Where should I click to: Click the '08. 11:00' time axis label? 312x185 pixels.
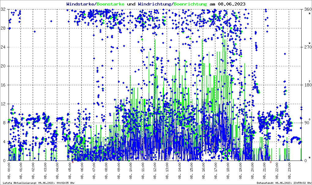click(x=143, y=171)
